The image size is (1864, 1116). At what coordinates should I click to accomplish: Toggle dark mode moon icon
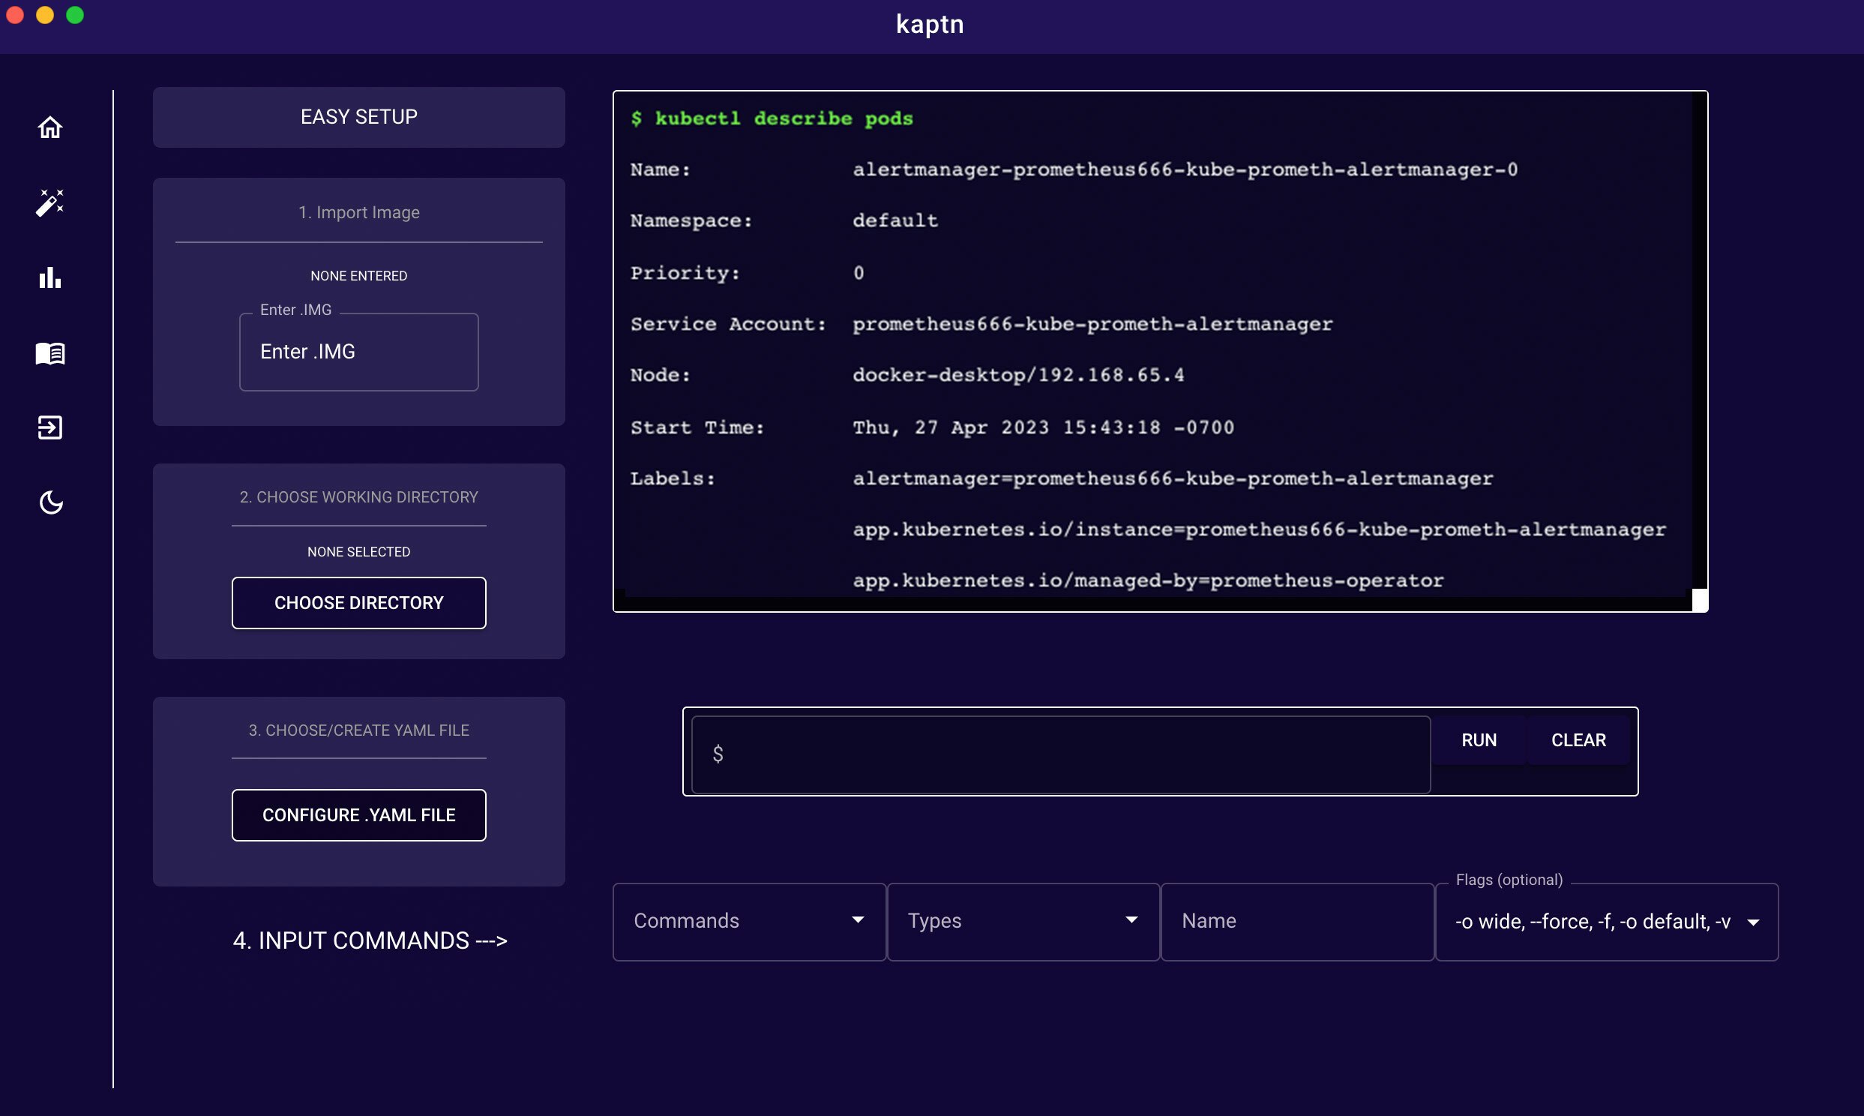(50, 502)
